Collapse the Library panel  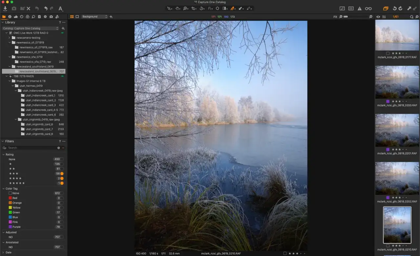click(3, 22)
